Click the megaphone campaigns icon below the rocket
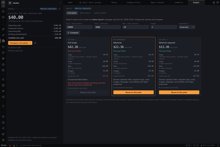The width and height of the screenshot is (220, 147). tap(3, 35)
